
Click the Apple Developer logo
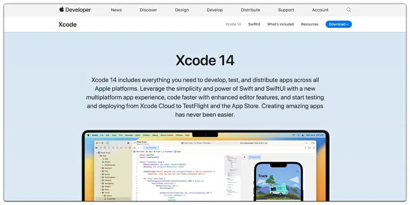point(75,10)
